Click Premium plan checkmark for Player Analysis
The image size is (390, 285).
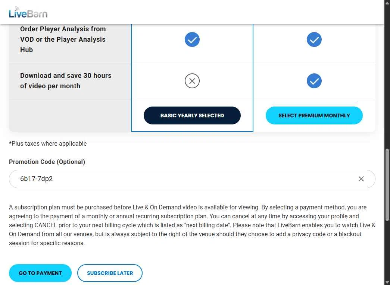coord(314,39)
